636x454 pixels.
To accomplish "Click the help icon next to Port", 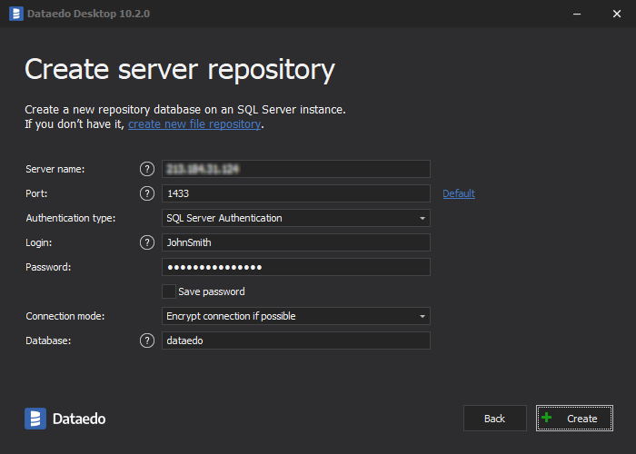I will click(x=147, y=193).
